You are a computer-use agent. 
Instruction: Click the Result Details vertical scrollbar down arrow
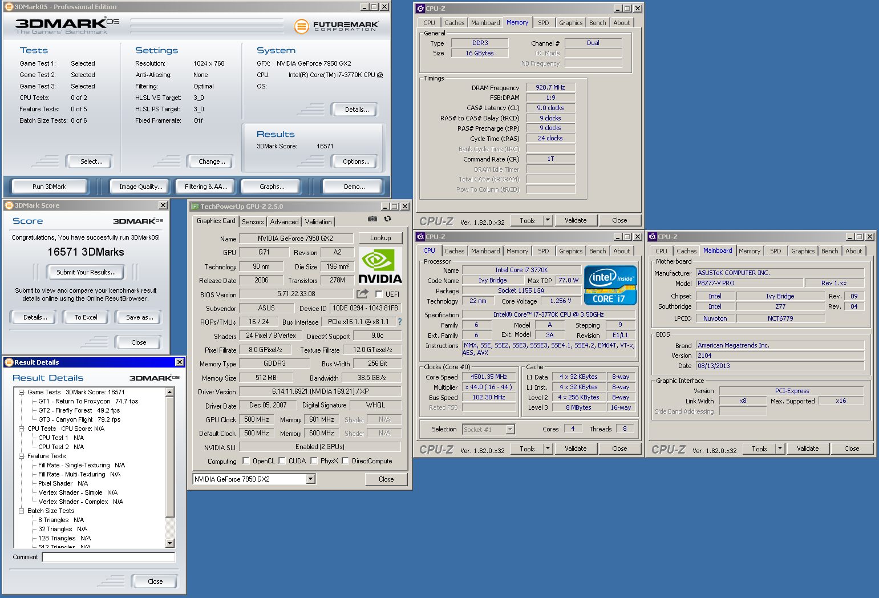[x=169, y=543]
